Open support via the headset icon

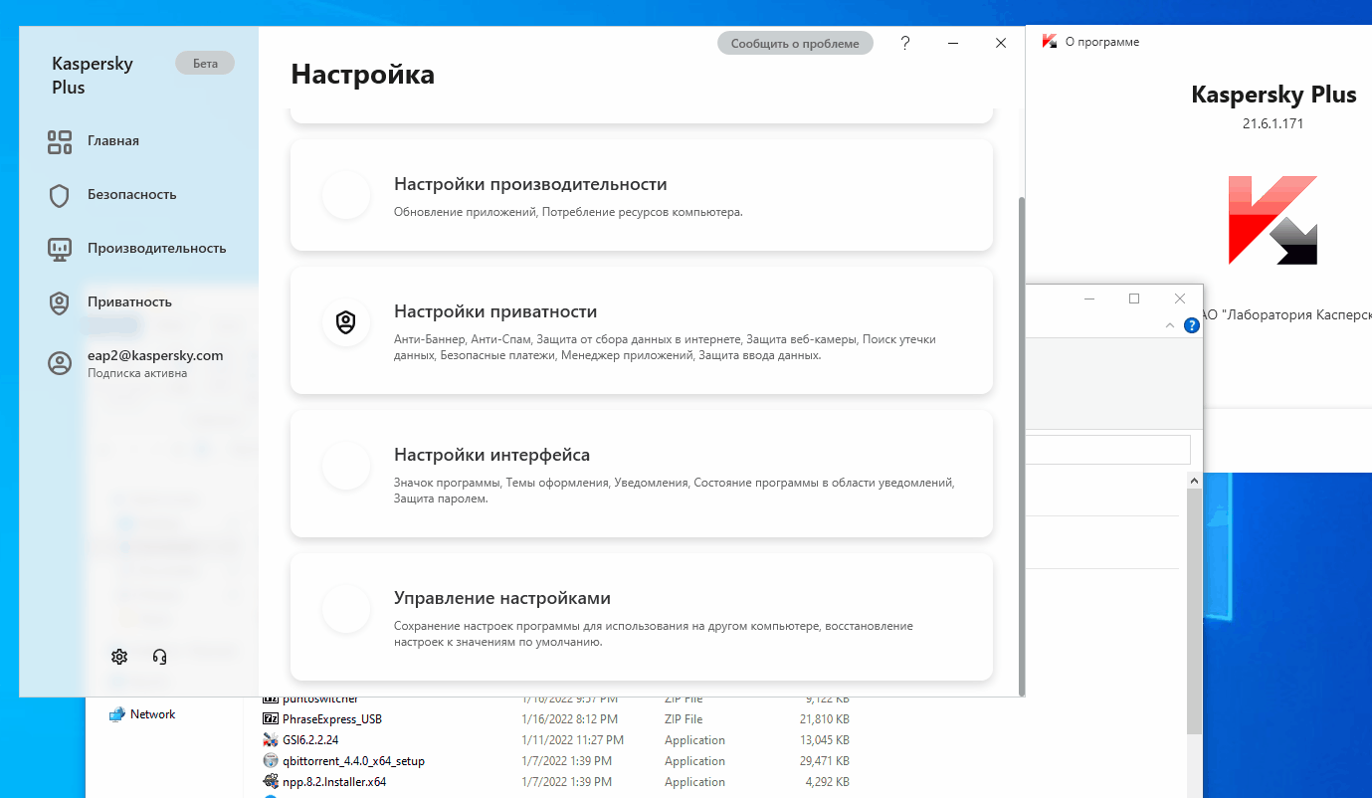(159, 657)
